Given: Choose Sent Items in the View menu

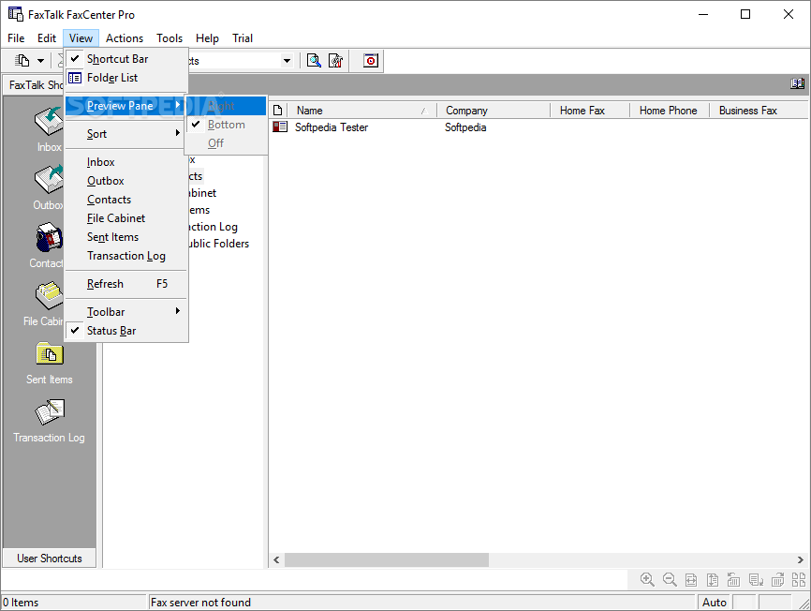Looking at the screenshot, I should coord(126,237).
